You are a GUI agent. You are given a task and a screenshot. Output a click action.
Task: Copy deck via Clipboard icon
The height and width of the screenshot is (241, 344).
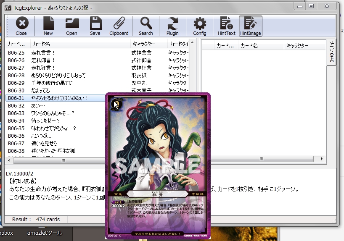(x=119, y=26)
